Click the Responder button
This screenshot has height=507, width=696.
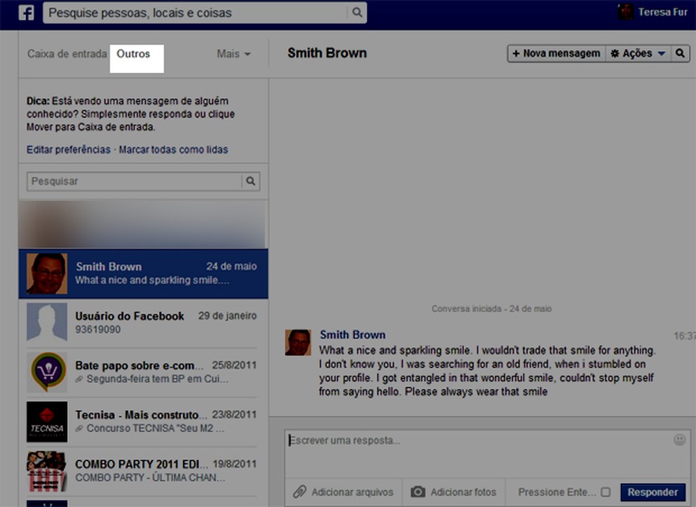(x=652, y=492)
